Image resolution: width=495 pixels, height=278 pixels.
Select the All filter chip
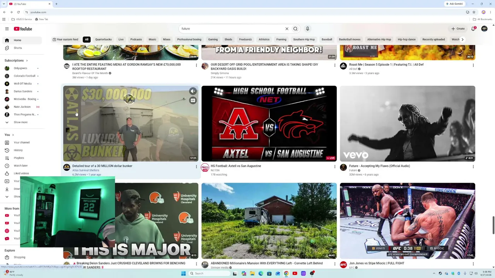click(87, 39)
